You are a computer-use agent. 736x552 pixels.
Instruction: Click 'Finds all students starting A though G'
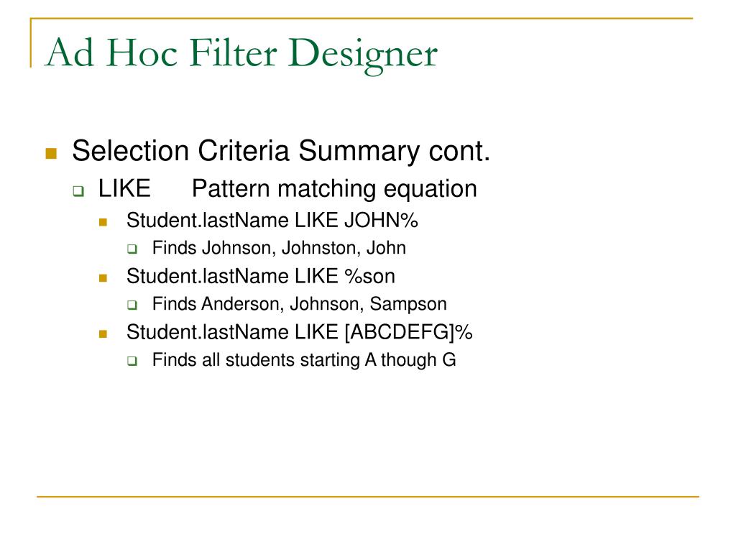click(304, 360)
